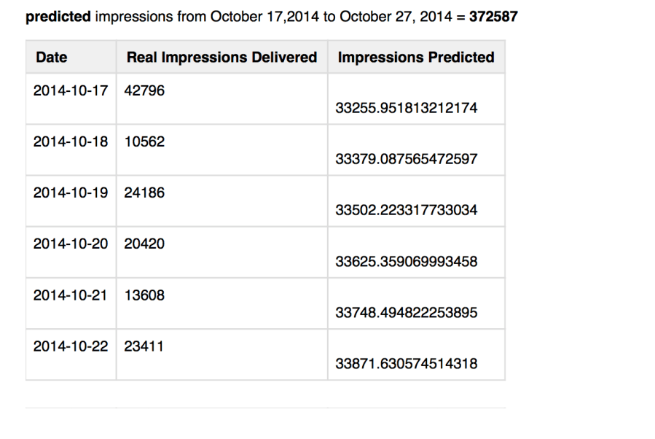The height and width of the screenshot is (439, 655).
Task: Click predicted value 33625.359069993458
Action: click(x=407, y=261)
